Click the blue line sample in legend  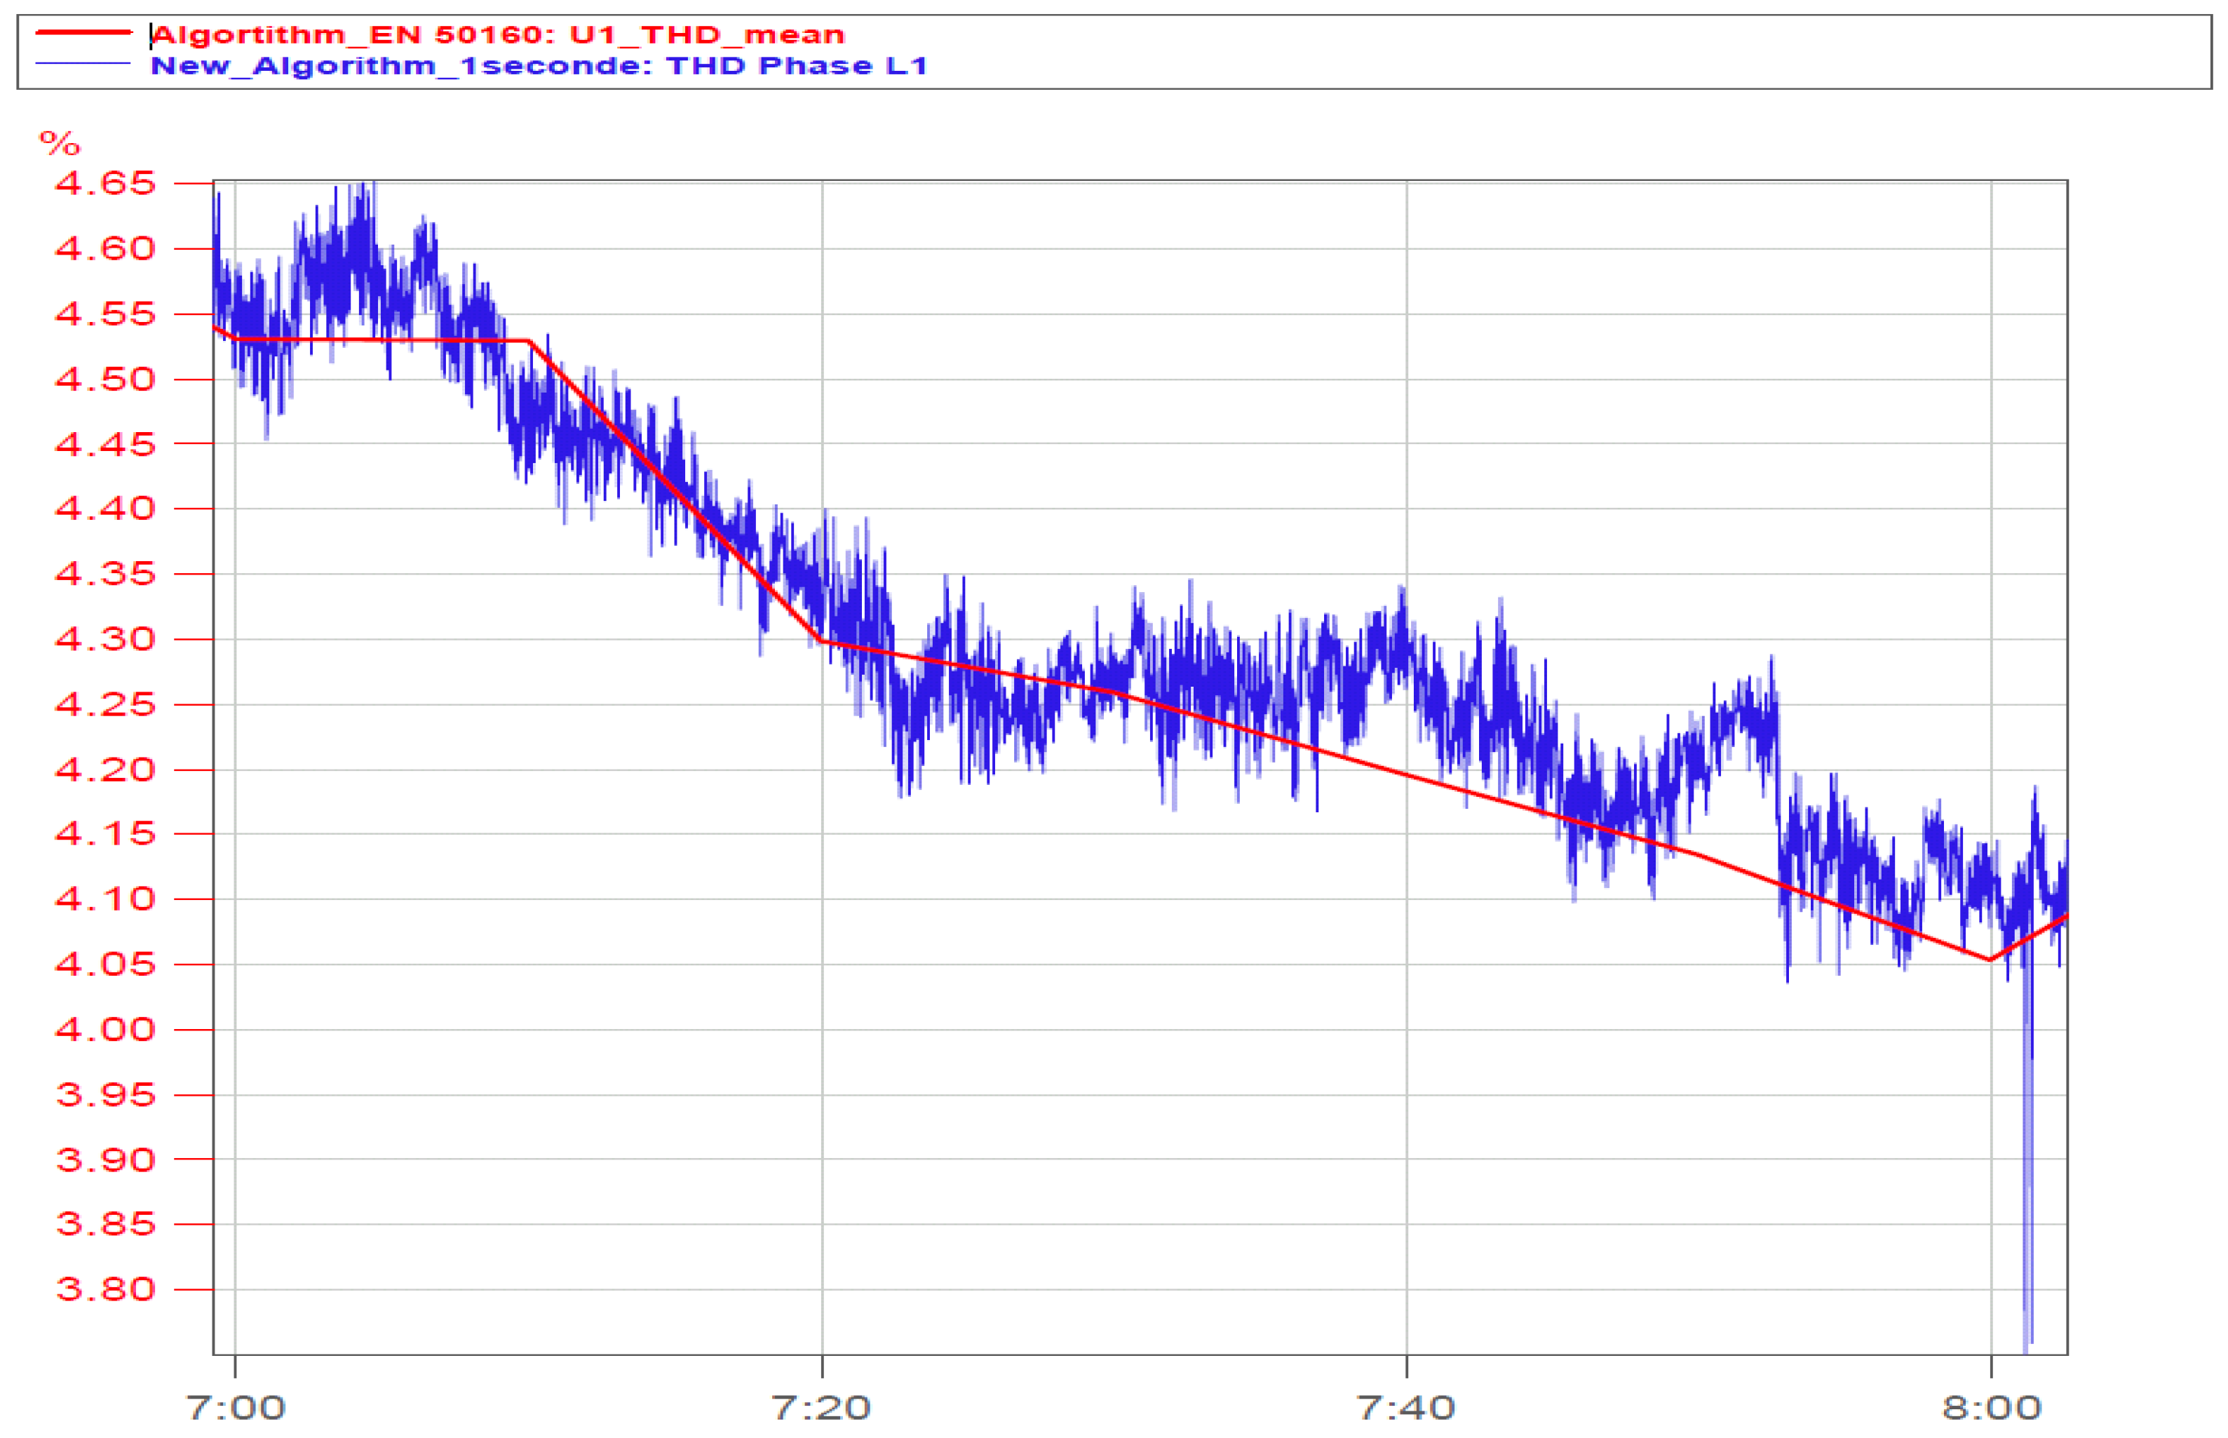point(83,64)
